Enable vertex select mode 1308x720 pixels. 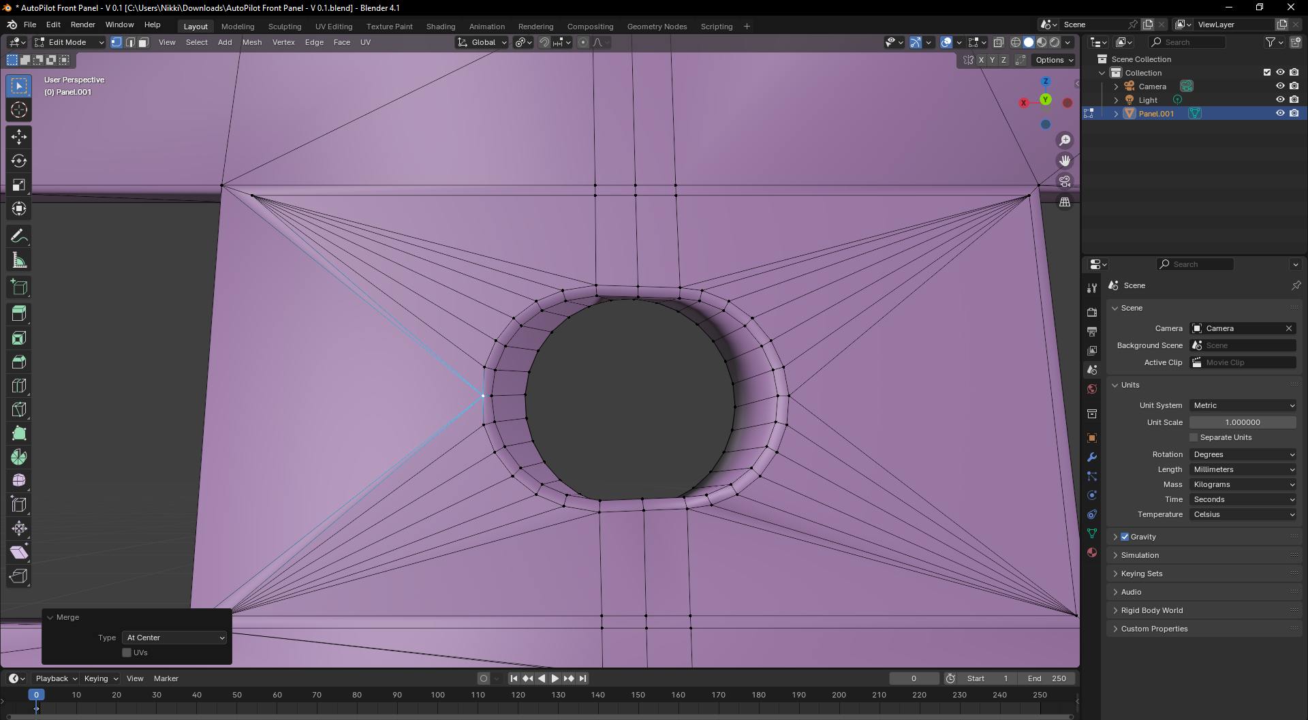pos(116,42)
